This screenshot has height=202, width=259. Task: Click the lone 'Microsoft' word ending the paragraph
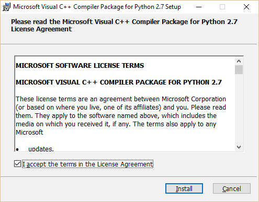pos(29,133)
